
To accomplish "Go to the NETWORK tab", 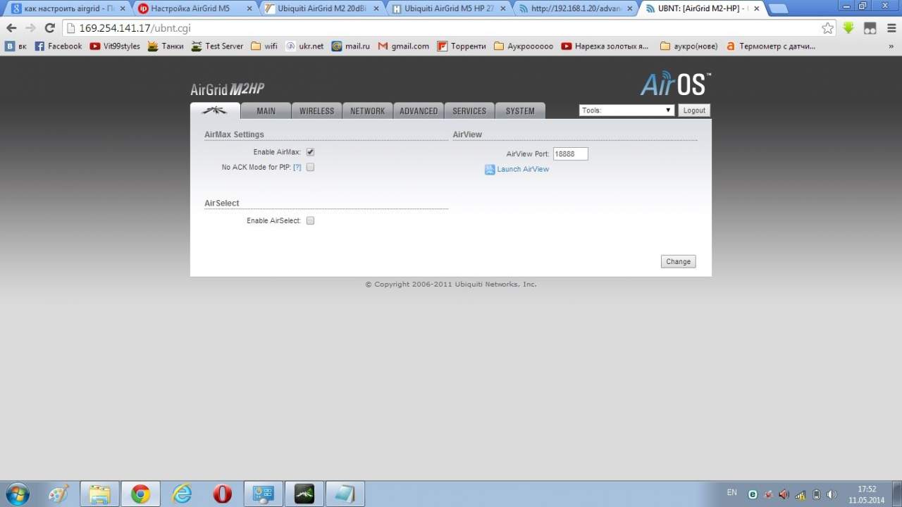I will pos(368,111).
